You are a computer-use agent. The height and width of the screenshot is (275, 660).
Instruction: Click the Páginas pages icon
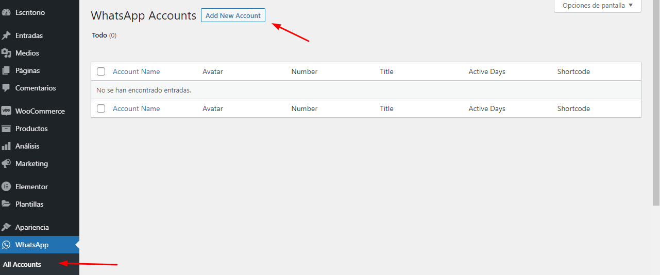pyautogui.click(x=6, y=70)
